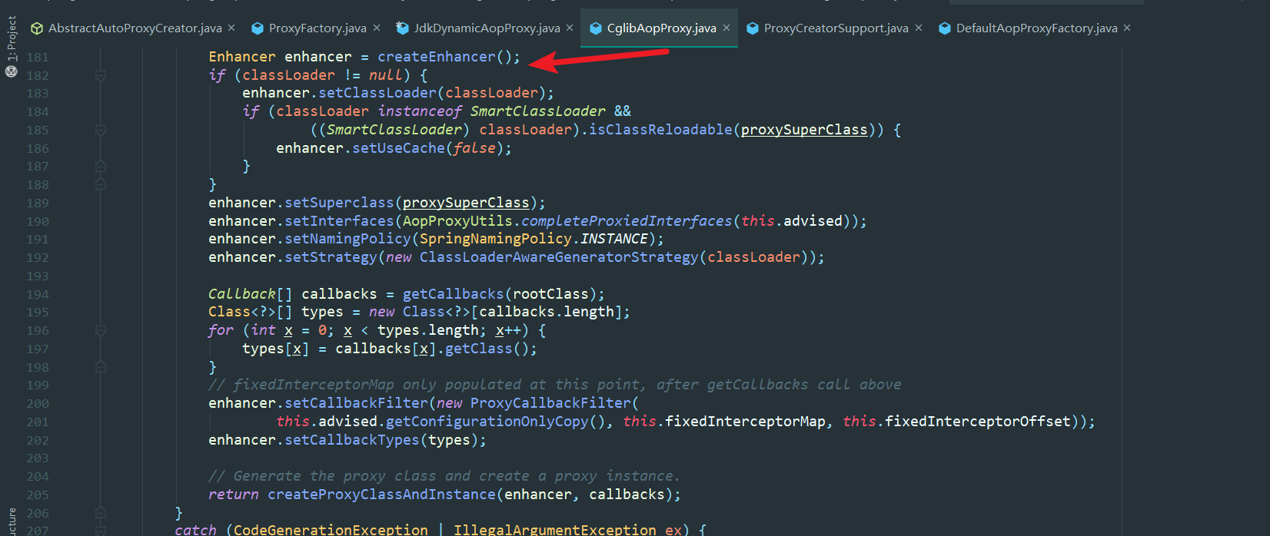Close the DefaultAopProxyFactory.java tab

coord(1127,28)
